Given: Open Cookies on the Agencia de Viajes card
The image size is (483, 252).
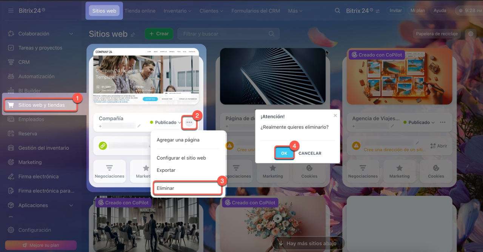Looking at the screenshot, I should tap(436, 171).
